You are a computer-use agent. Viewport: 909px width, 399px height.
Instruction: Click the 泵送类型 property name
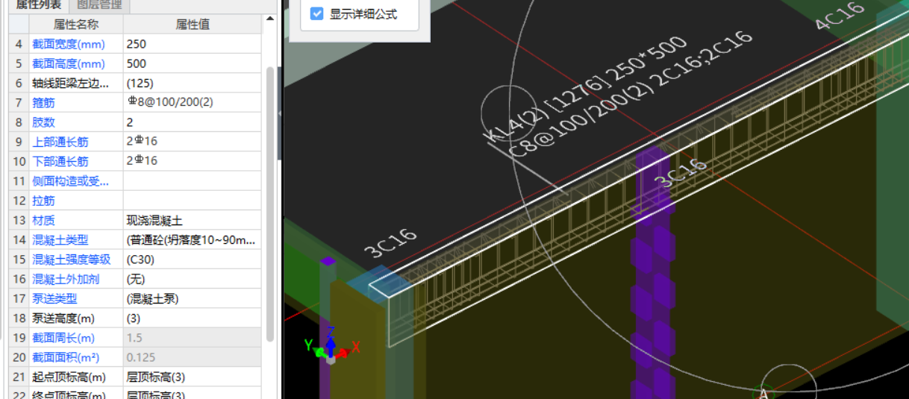point(54,299)
